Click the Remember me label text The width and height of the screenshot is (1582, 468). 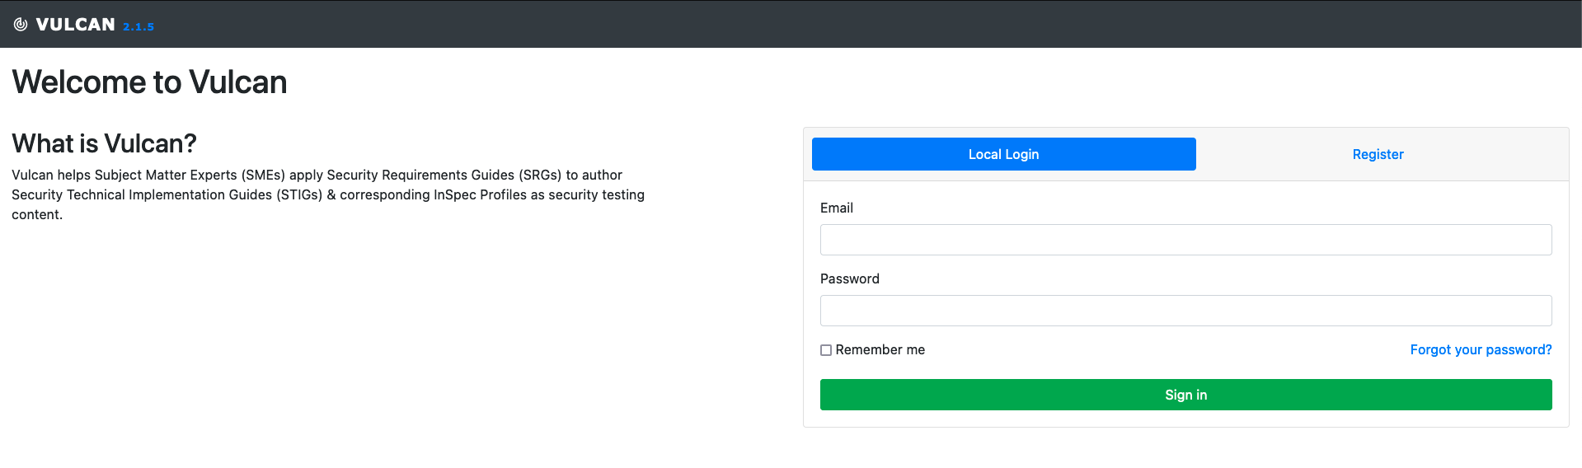tap(880, 349)
